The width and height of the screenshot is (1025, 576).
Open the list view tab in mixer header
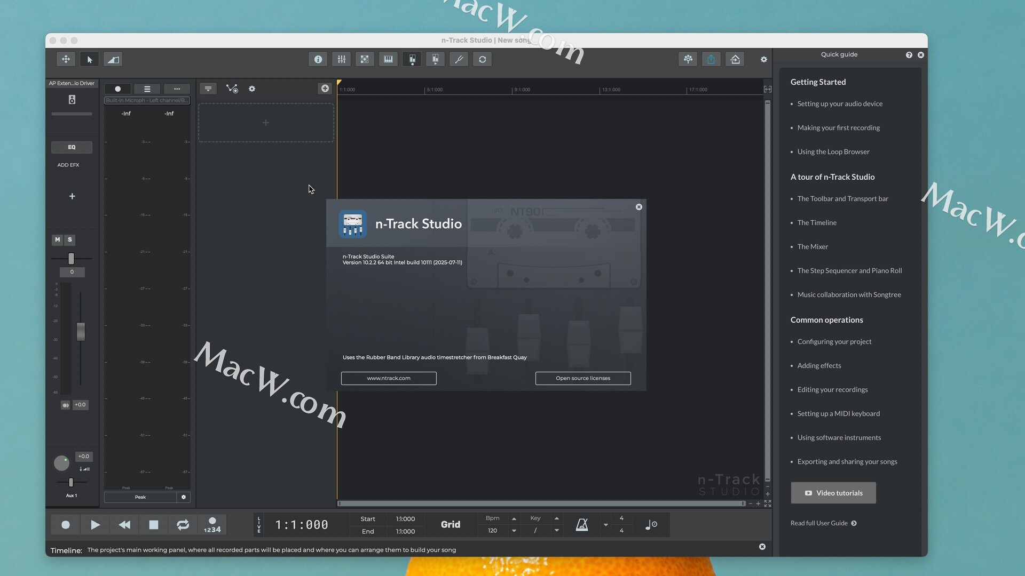click(x=147, y=89)
